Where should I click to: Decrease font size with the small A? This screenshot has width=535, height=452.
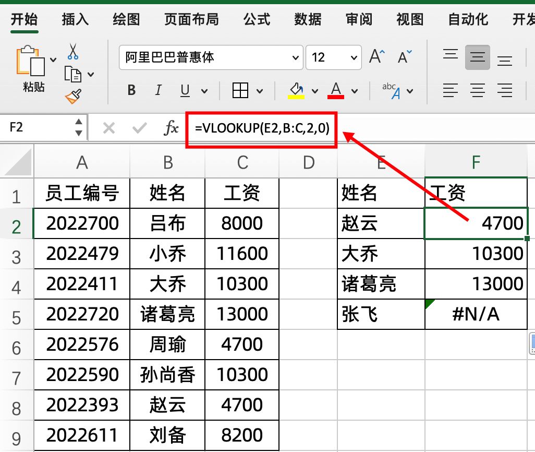[x=405, y=57]
